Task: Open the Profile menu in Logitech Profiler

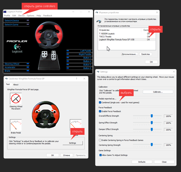Action: pos(7,16)
